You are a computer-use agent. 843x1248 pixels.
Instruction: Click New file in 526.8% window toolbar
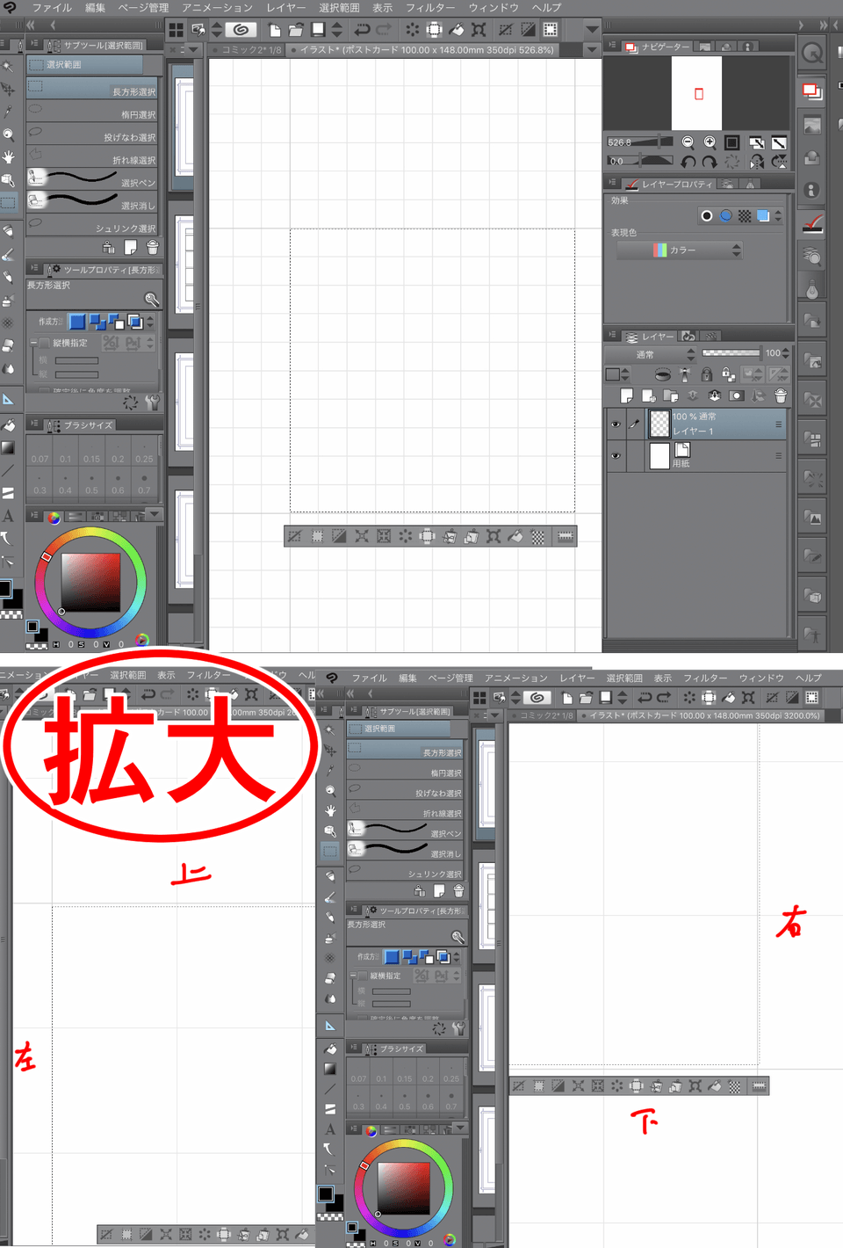pyautogui.click(x=275, y=30)
